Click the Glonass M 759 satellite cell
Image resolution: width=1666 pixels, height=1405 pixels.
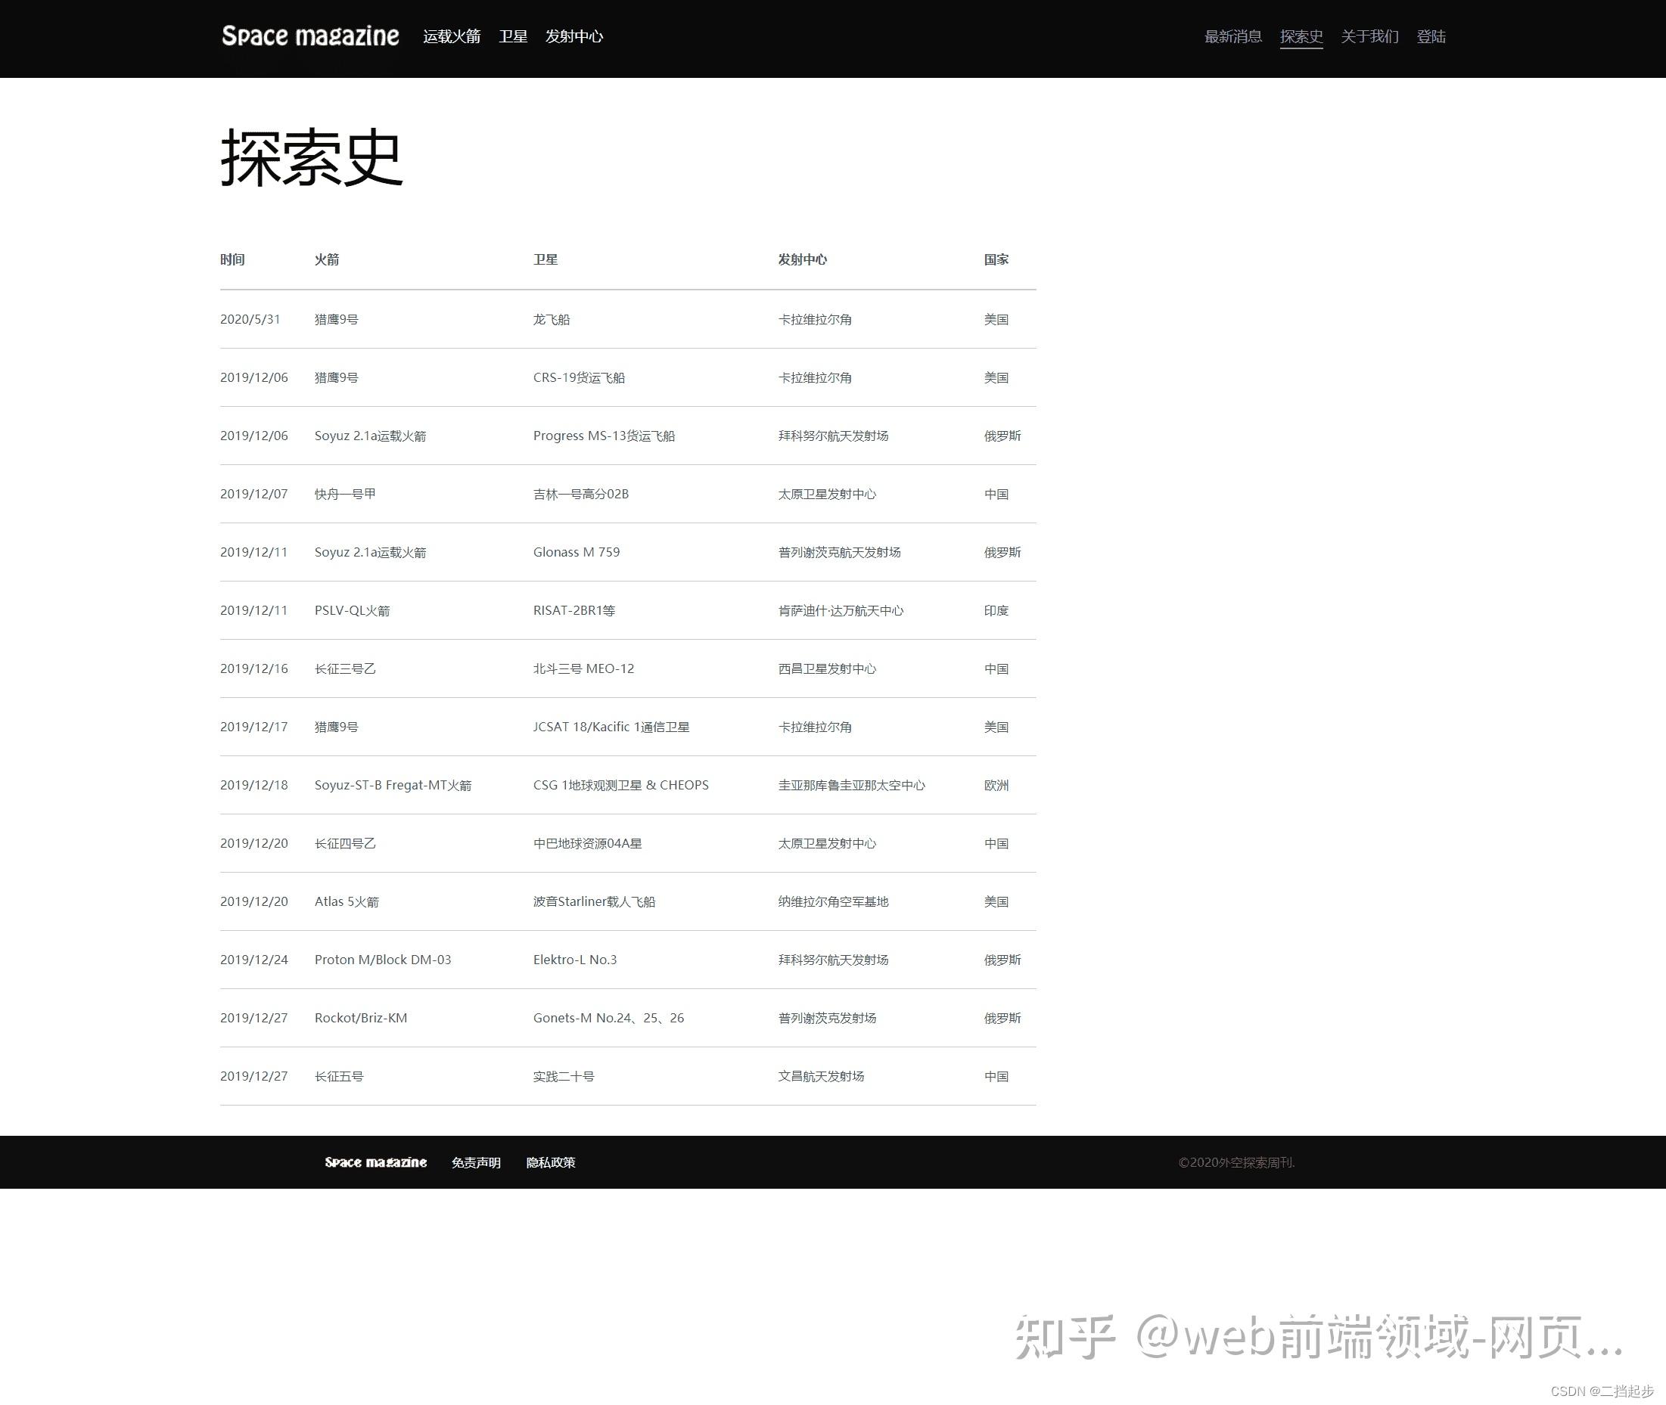tap(576, 552)
